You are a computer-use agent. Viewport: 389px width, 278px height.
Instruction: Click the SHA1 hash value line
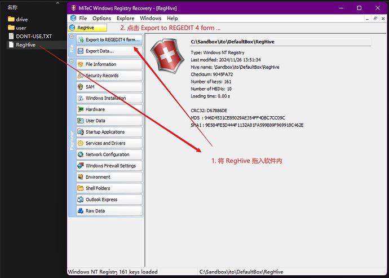[x=247, y=125]
